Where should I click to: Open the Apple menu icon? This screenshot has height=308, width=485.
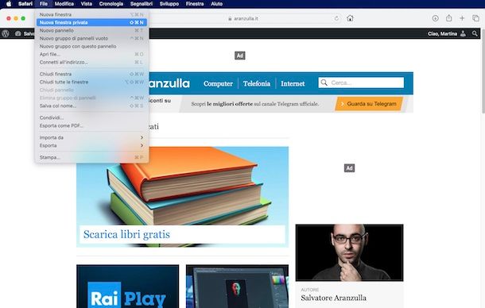[x=9, y=4]
